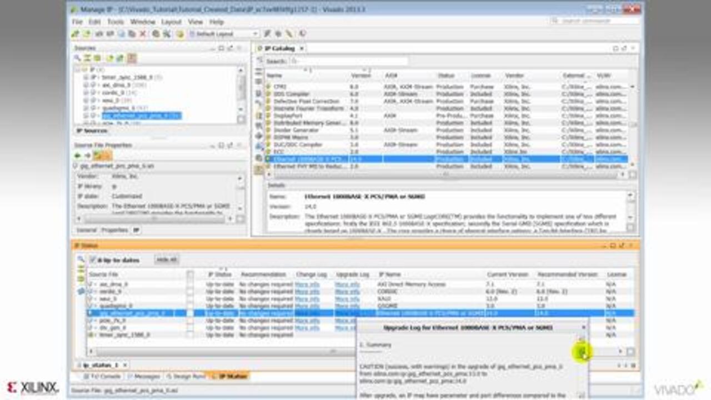Open Change Log More info for quadsgmii_0
Viewport: 711px width, 400px height.
(x=307, y=306)
